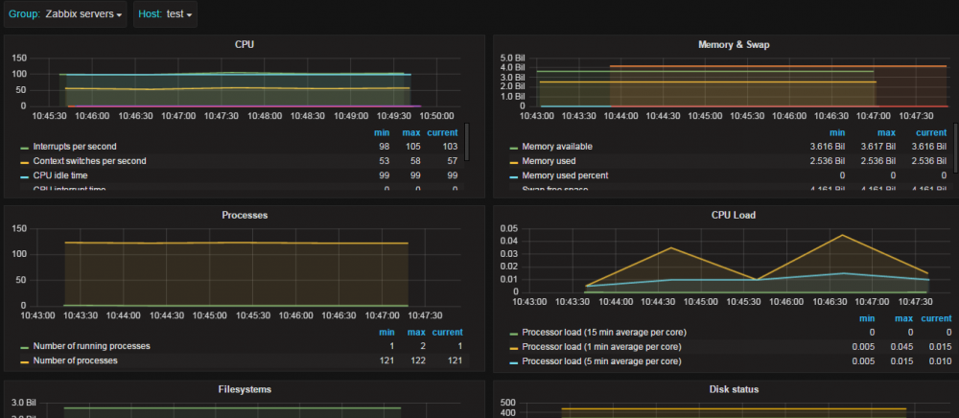
Task: Toggle the CPU idle time series
Action: [x=60, y=175]
